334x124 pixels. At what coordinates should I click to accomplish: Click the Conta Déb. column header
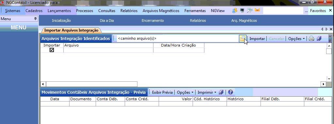tap(110, 99)
